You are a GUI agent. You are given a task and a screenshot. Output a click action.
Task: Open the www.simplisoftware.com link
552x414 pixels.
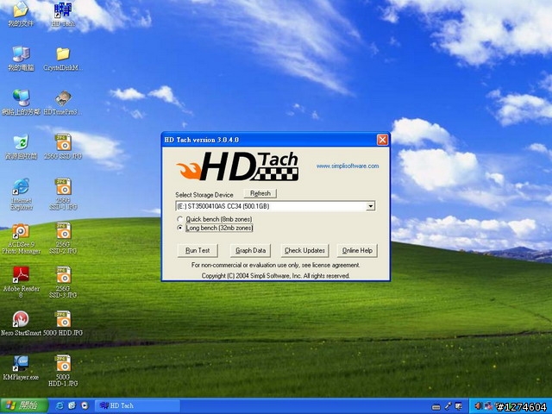point(348,166)
